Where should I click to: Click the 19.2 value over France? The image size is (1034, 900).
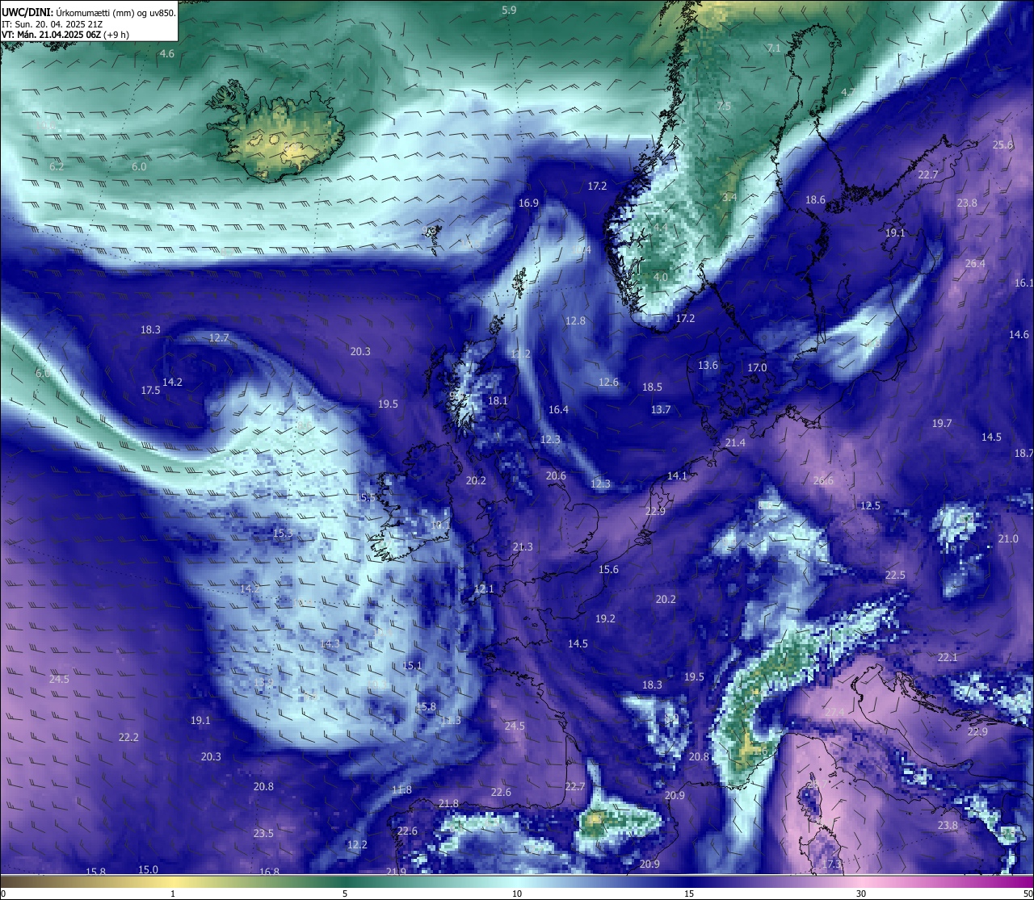point(605,619)
